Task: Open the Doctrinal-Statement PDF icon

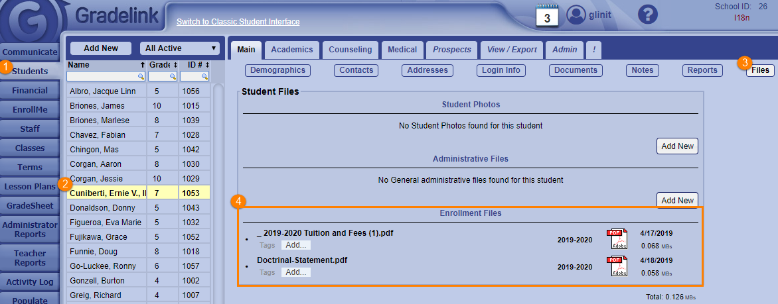Action: coord(617,266)
